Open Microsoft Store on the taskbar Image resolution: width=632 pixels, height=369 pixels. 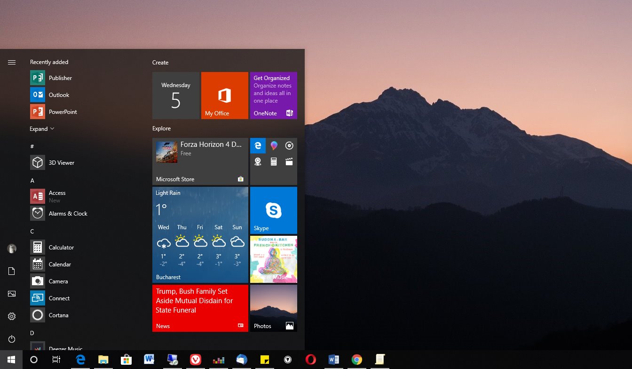coord(126,360)
